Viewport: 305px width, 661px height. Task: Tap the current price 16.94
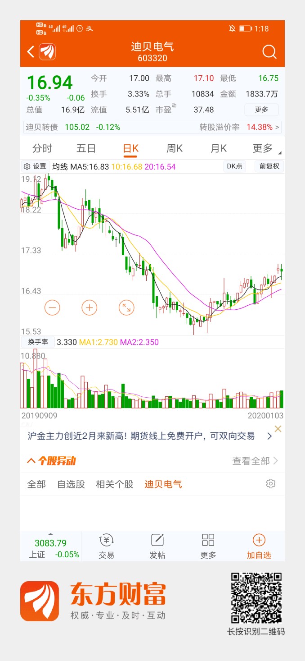point(49,83)
